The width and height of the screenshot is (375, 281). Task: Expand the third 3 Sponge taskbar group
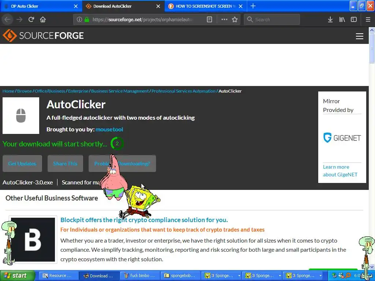tap(320, 276)
